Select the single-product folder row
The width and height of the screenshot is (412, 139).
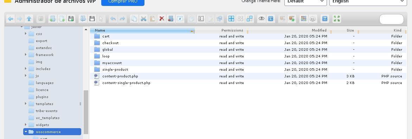(248, 69)
